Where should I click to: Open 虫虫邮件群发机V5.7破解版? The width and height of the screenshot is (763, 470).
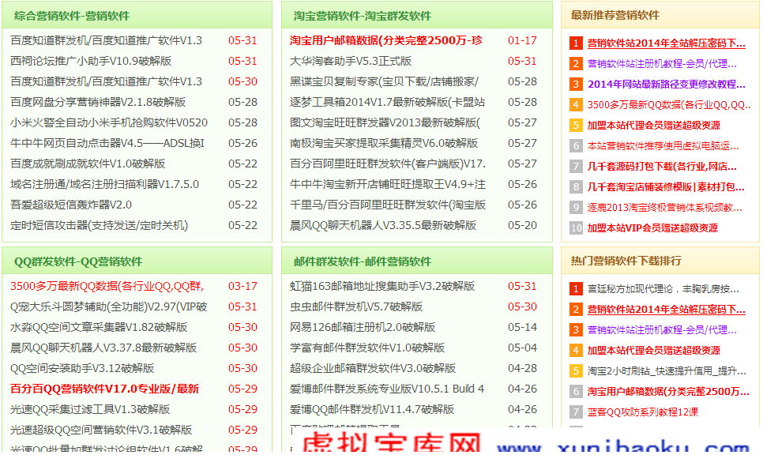pos(355,307)
